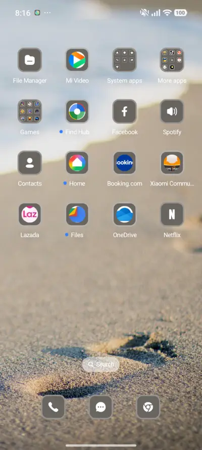Open the Games folder
Image resolution: width=202 pixels, height=450 pixels.
30,111
